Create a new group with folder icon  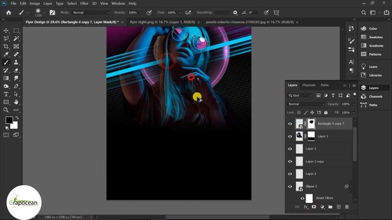[330, 207]
